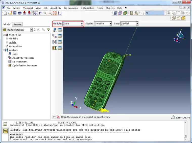This screenshot has height=143, width=192.
Task: Open Co-execution Manager icon
Action: click(x=60, y=42)
